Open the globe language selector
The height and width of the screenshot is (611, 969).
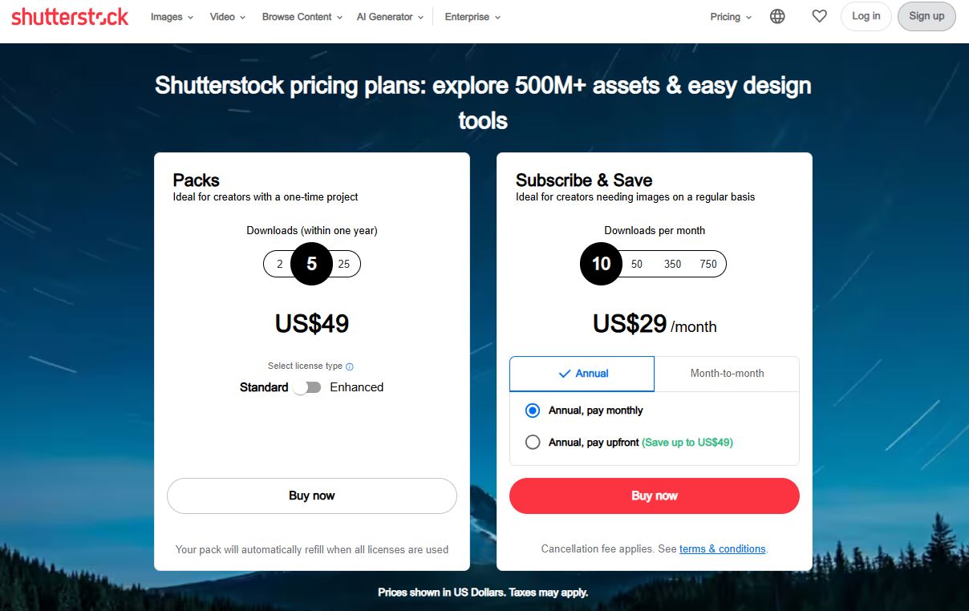point(777,16)
